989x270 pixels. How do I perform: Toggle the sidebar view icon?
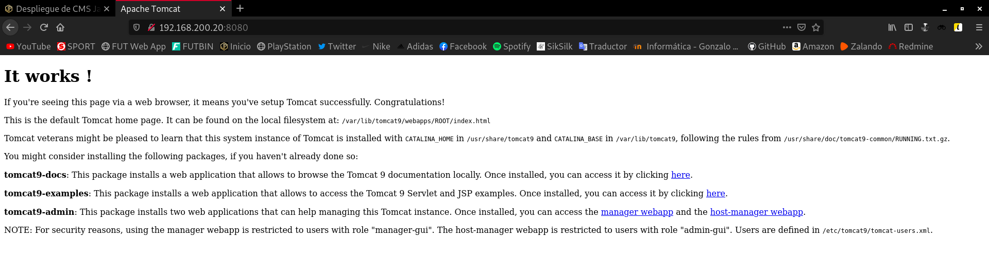coord(909,27)
